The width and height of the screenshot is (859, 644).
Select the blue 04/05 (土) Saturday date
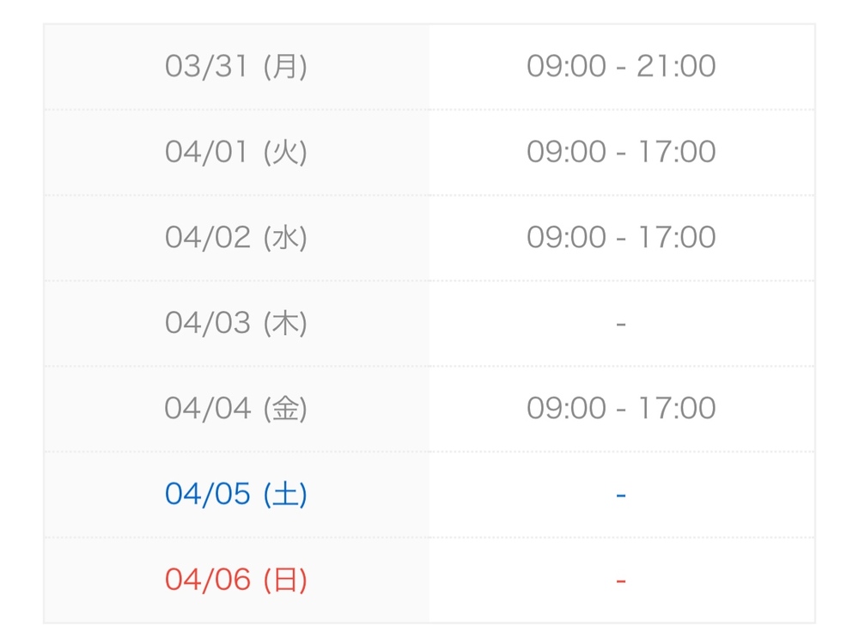[236, 494]
